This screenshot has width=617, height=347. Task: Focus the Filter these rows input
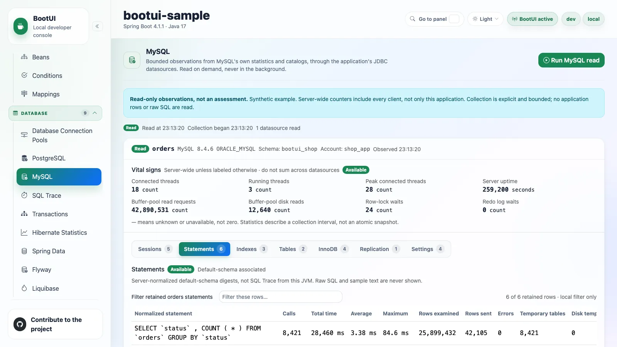point(280,297)
